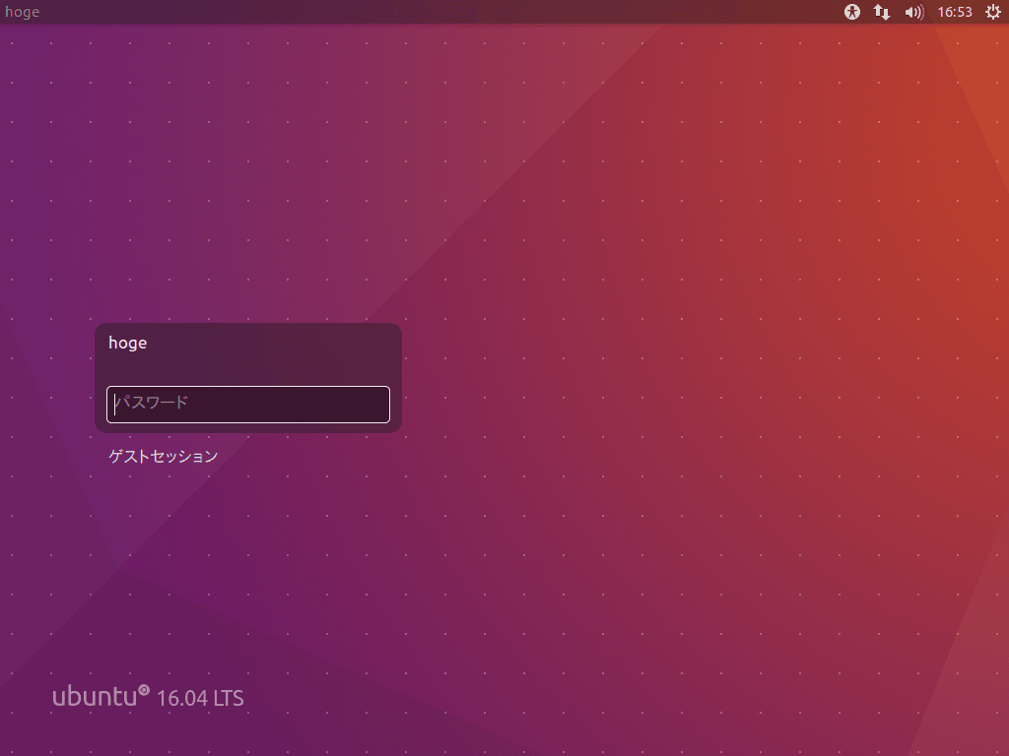Place the cursor in the password box
The width and height of the screenshot is (1009, 756).
(x=248, y=404)
